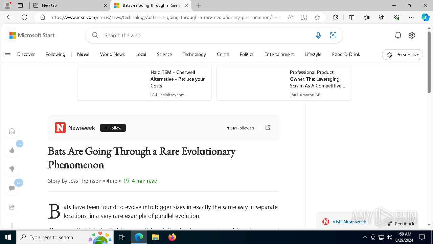Open the Food & Drink section
Viewport: 433px width, 244px height.
point(346,54)
